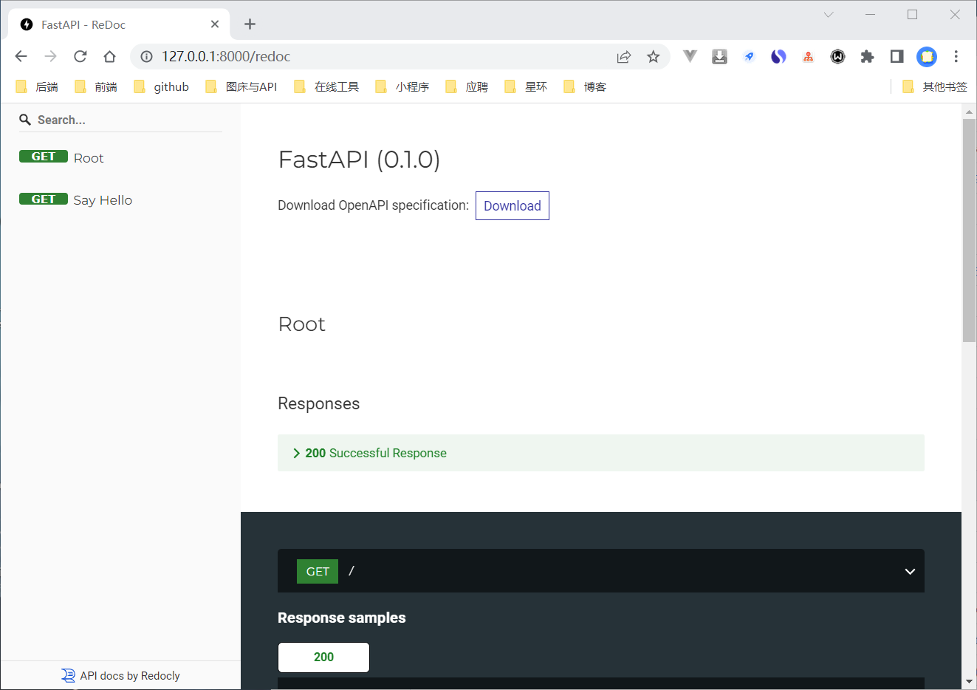Download the OpenAPI specification
The image size is (977, 690).
pos(513,205)
